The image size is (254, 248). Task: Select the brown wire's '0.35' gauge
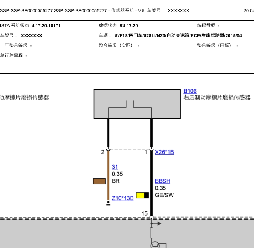117,174
